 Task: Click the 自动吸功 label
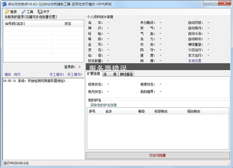point(195,39)
